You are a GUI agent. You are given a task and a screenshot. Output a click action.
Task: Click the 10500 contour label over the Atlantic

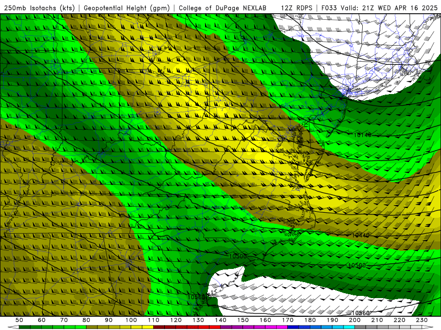357,265
